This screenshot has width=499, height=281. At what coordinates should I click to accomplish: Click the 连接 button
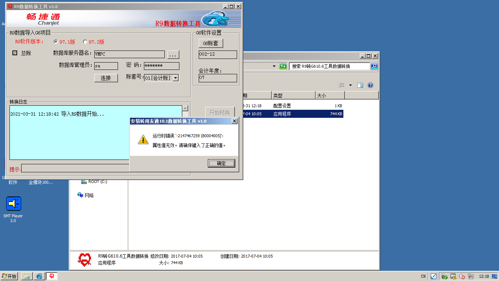[106, 78]
